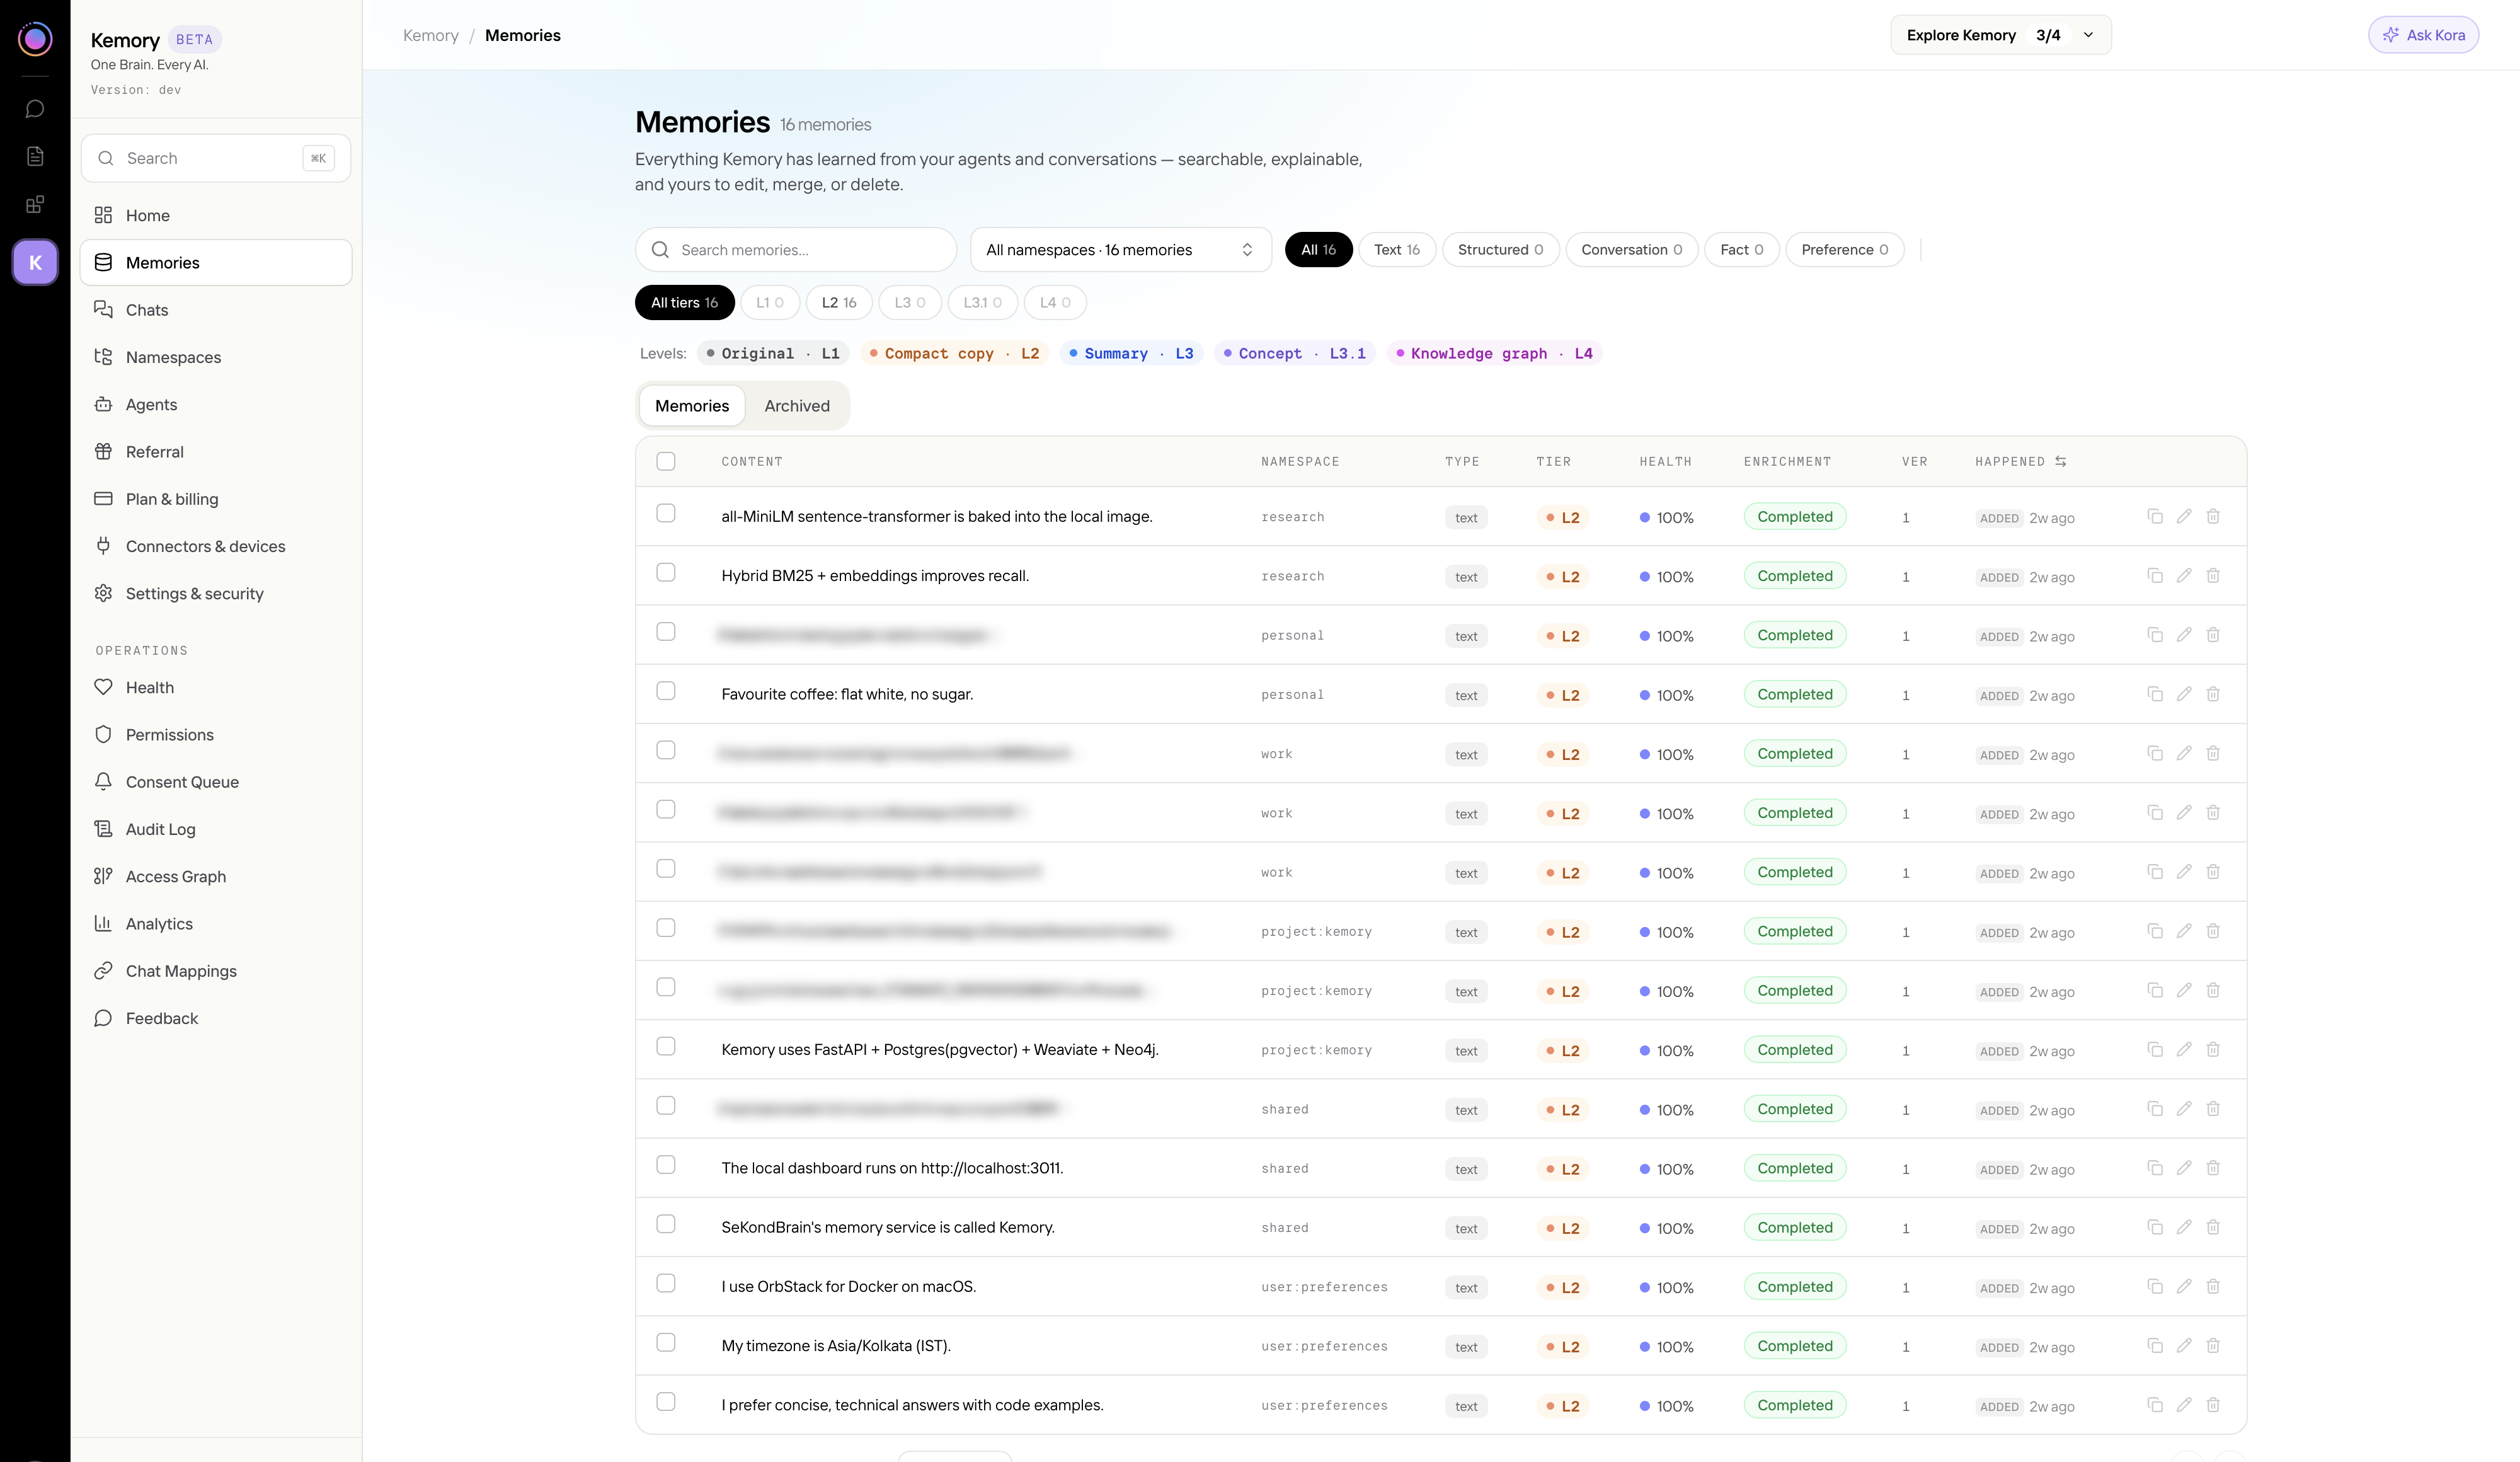
Task: Filter by the Structured 0 type chip
Action: click(1500, 250)
